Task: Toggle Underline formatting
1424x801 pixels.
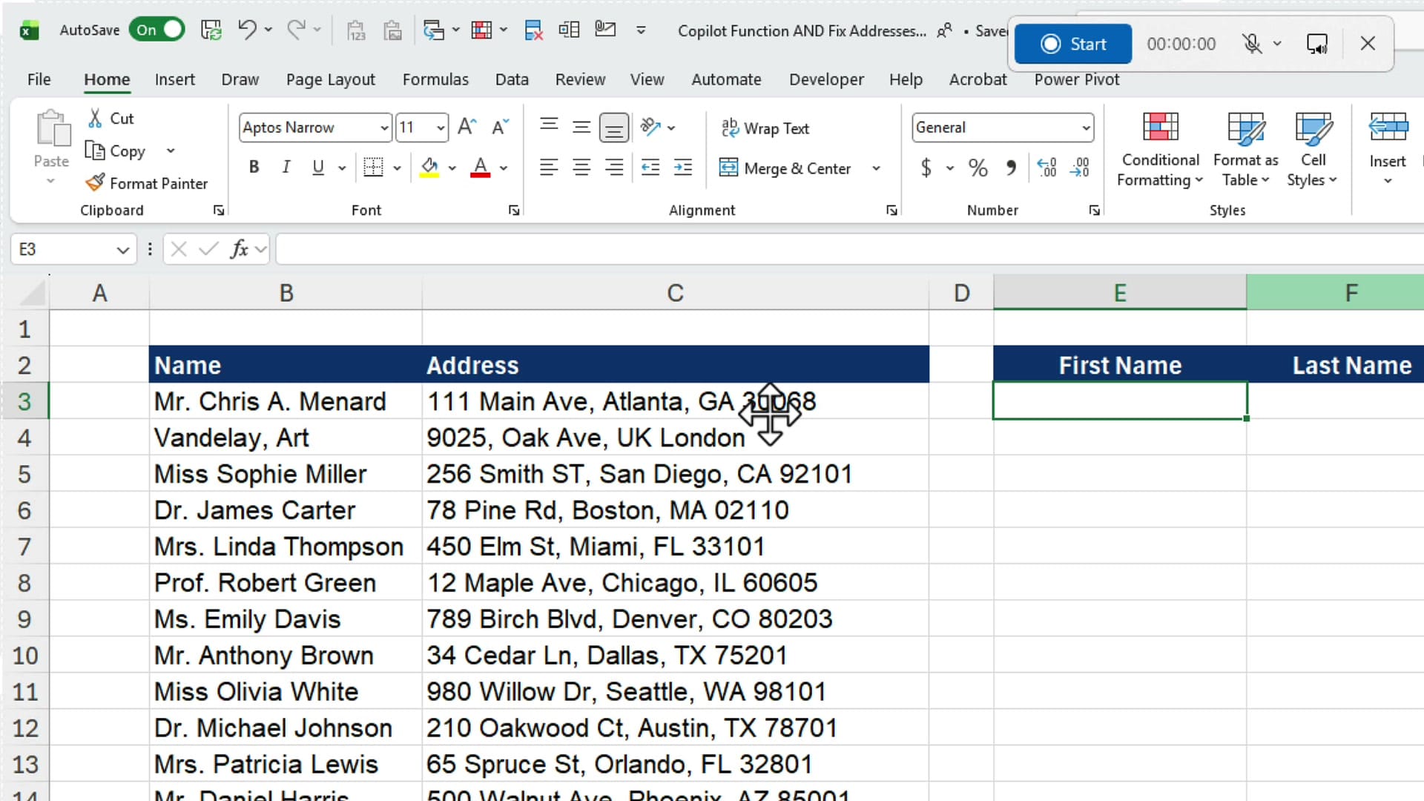Action: tap(318, 168)
